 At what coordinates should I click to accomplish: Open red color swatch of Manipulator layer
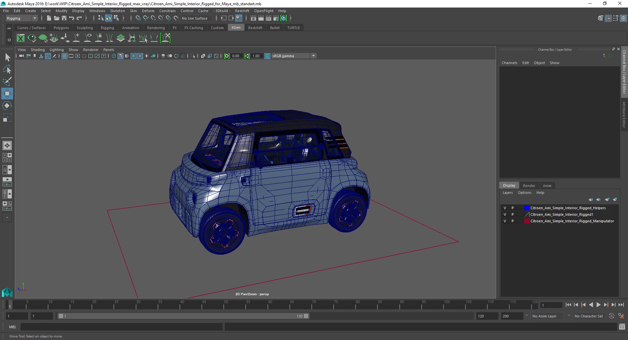click(527, 221)
